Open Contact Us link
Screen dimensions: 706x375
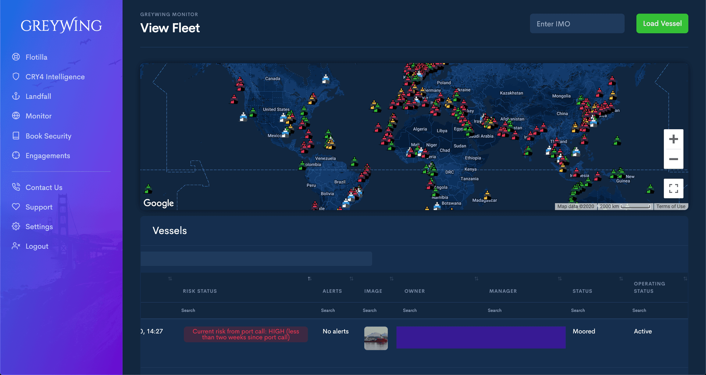tap(44, 187)
